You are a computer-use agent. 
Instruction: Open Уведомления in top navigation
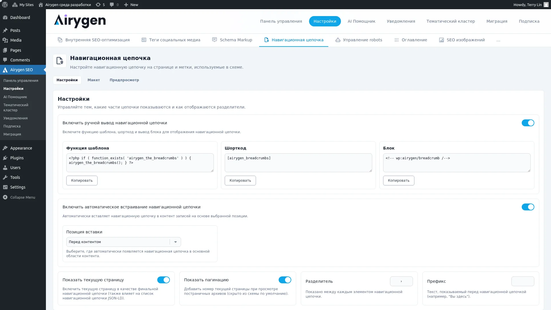tap(401, 21)
